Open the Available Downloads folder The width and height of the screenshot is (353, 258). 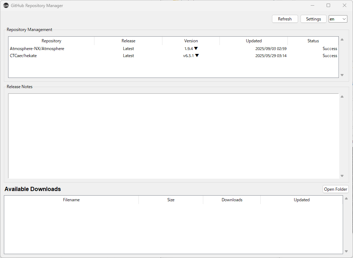point(335,189)
